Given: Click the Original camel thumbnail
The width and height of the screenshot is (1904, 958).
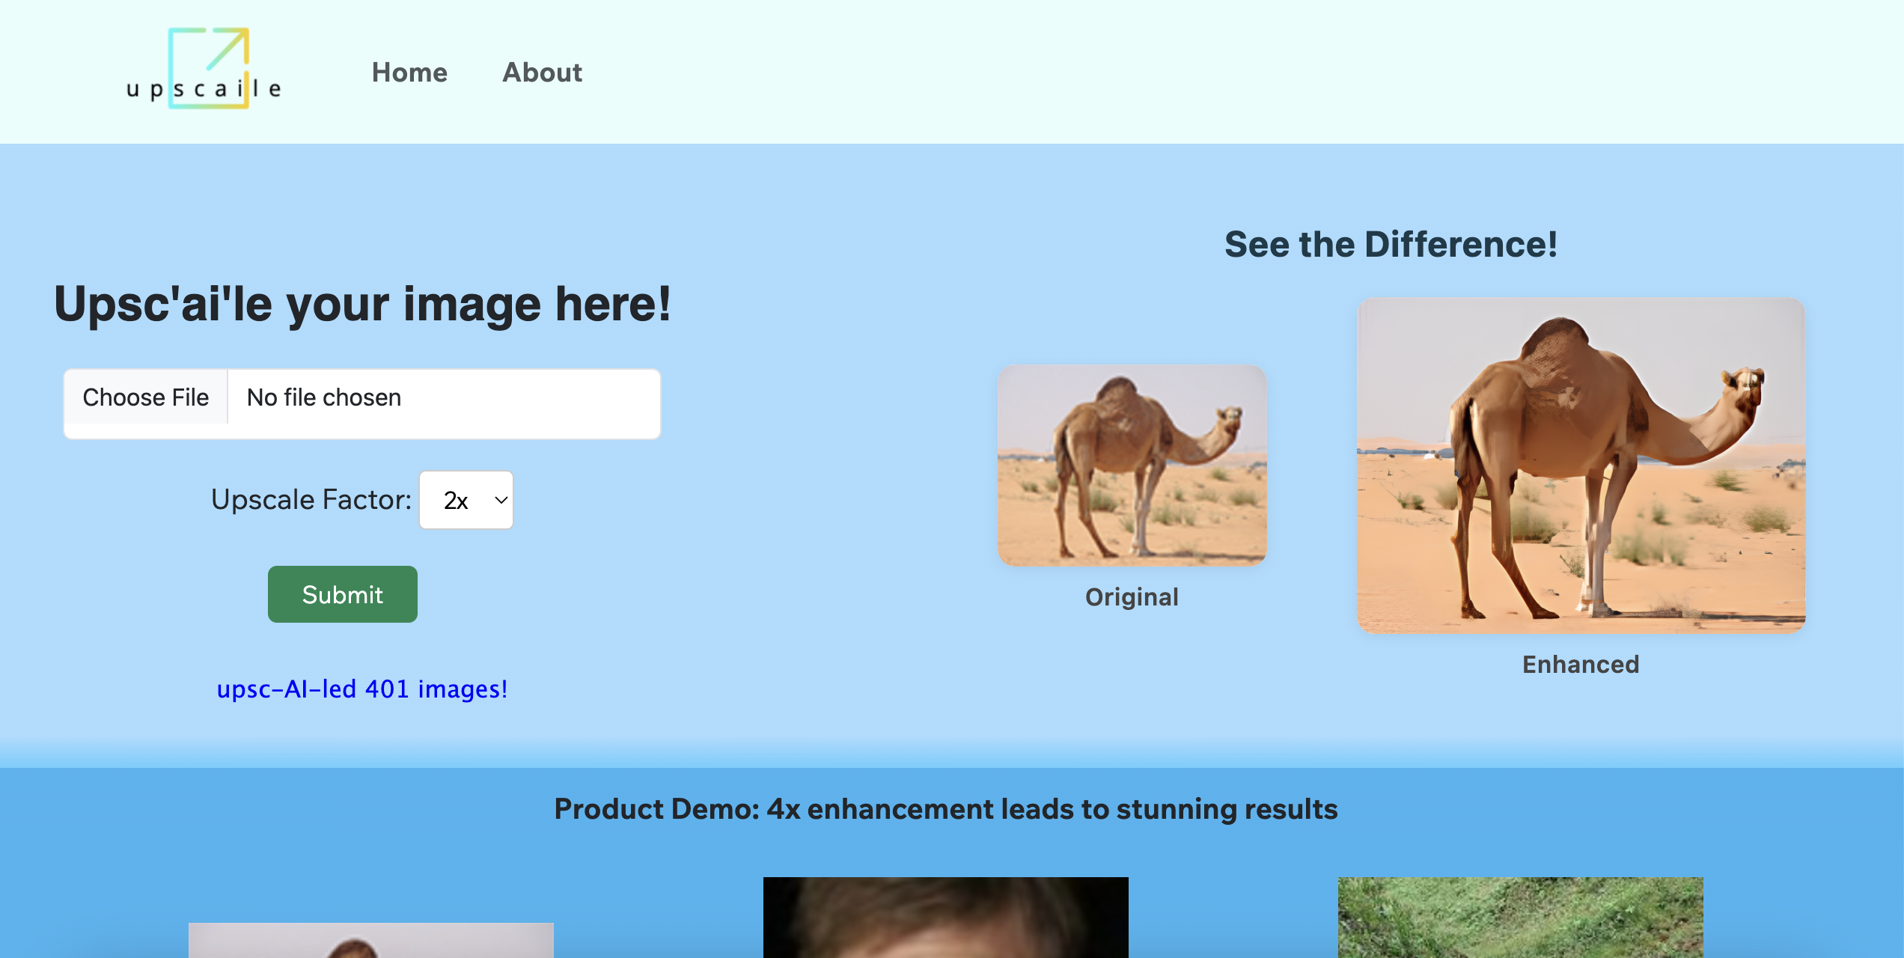Looking at the screenshot, I should pyautogui.click(x=1132, y=466).
